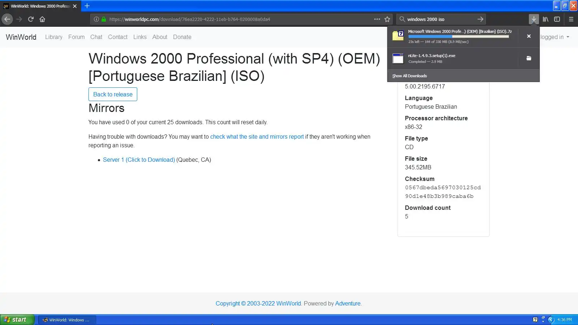
Task: Open containing folder for nLite setup
Action: [529, 58]
